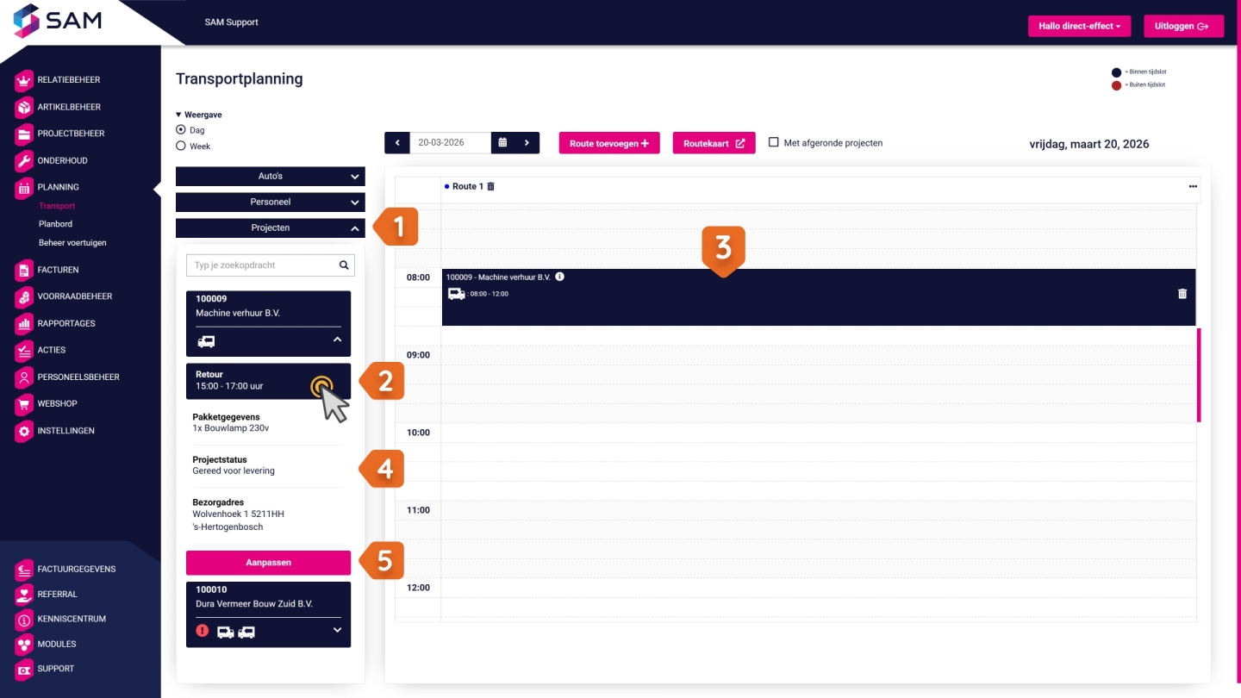Open the Hallo direct-effect user dropdown
The width and height of the screenshot is (1241, 698).
1079,27
